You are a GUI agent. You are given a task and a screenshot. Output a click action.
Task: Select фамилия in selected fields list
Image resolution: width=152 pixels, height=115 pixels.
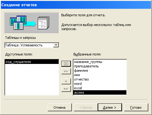pyautogui.click(x=100, y=71)
